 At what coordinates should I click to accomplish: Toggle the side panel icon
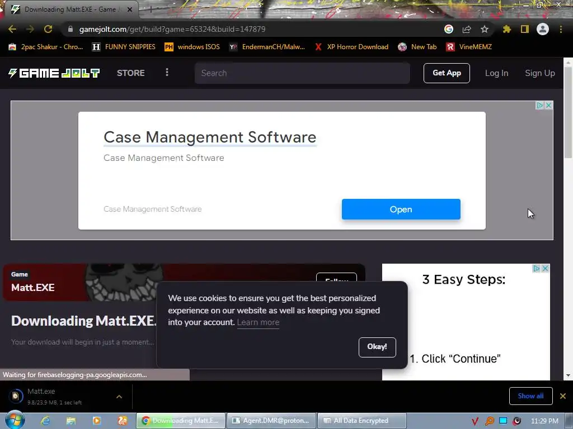pyautogui.click(x=525, y=29)
